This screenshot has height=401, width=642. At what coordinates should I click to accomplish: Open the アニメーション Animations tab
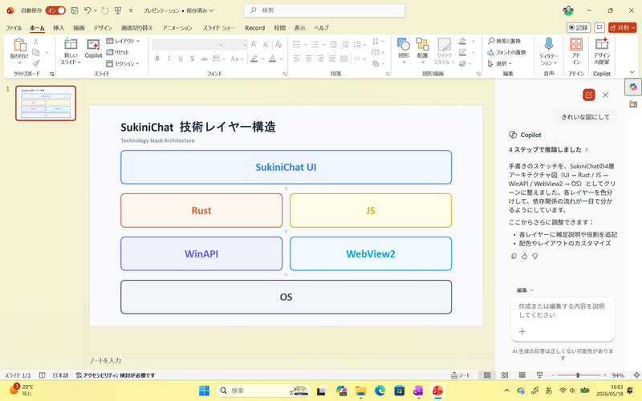[177, 28]
